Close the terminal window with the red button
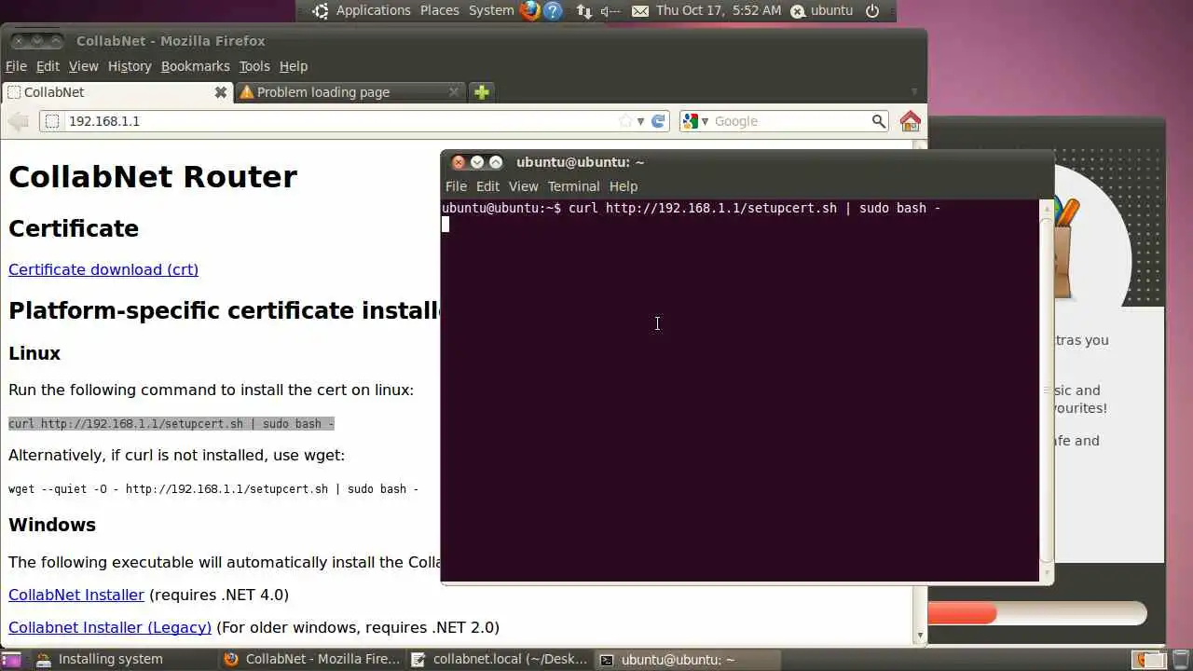 click(x=459, y=162)
